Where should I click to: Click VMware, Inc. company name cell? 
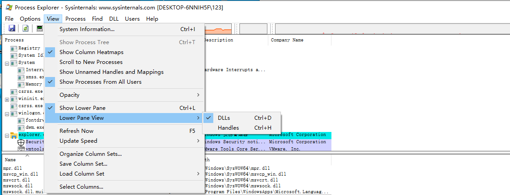(285, 149)
